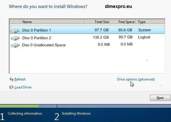
Task: Click the Unallocated Space drive icon
Action: (15, 46)
